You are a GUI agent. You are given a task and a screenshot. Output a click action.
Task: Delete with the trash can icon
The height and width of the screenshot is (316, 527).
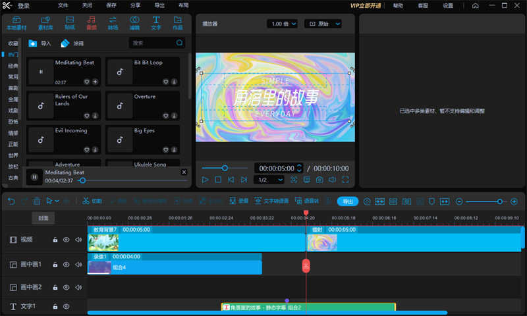37,201
